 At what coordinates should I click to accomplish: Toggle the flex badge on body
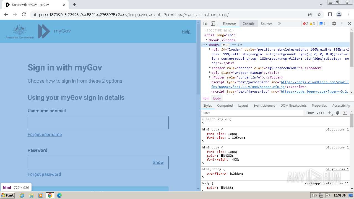225,45
